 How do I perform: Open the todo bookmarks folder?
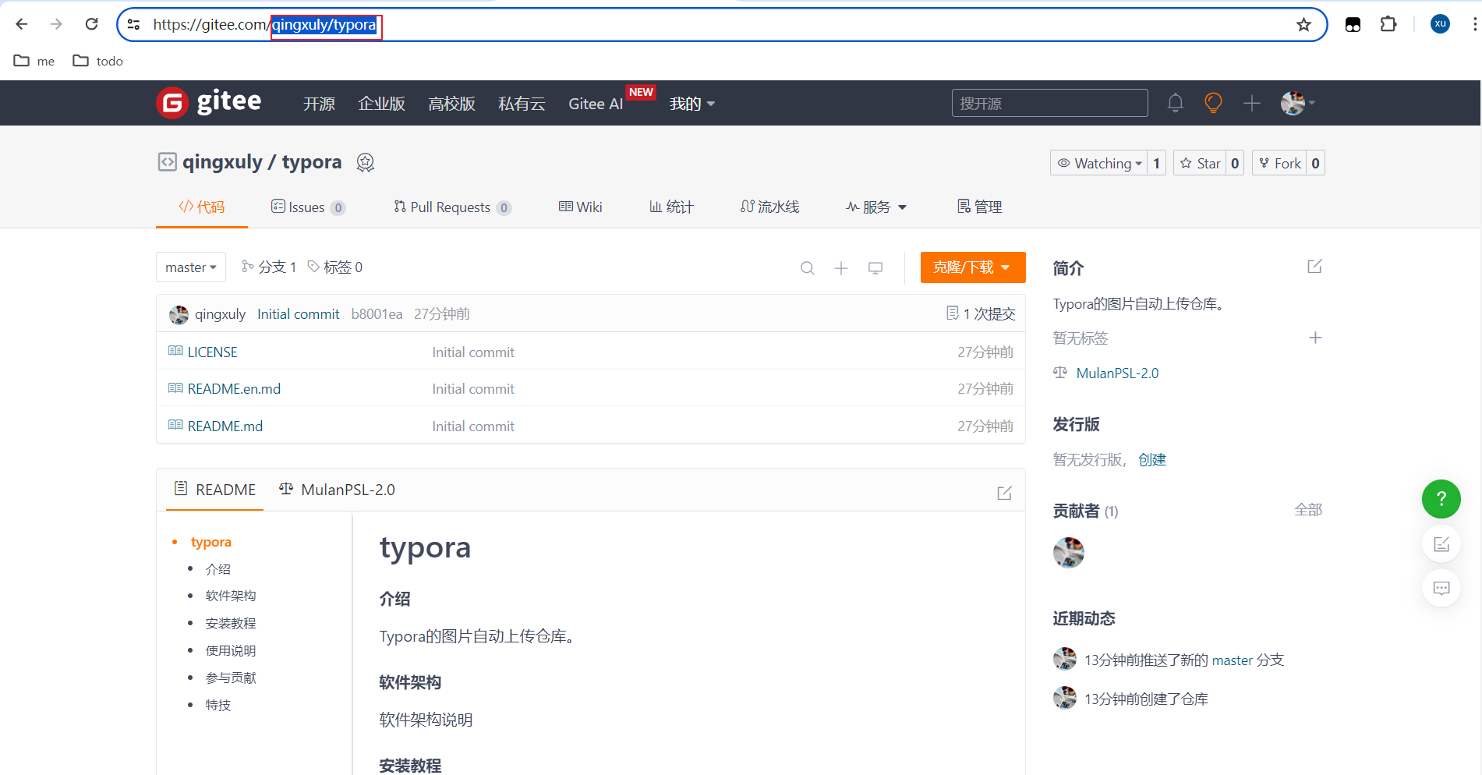pyautogui.click(x=98, y=61)
